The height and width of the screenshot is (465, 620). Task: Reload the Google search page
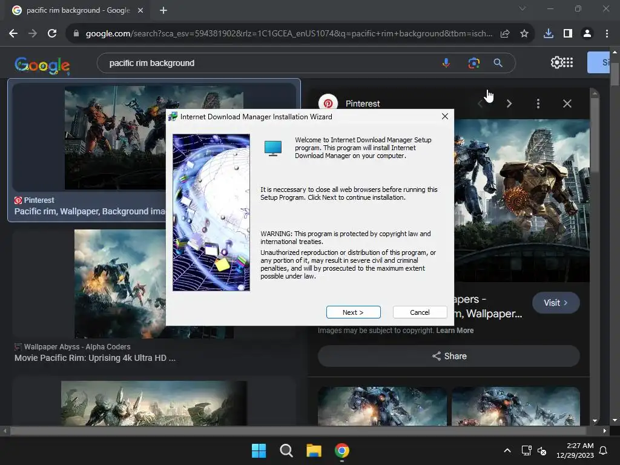pyautogui.click(x=52, y=34)
